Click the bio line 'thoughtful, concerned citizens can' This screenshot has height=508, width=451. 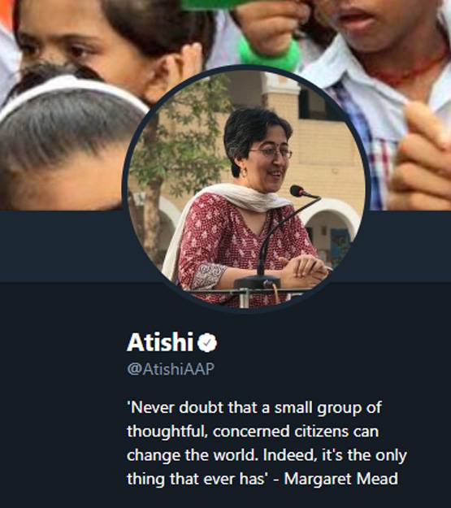pyautogui.click(x=253, y=432)
